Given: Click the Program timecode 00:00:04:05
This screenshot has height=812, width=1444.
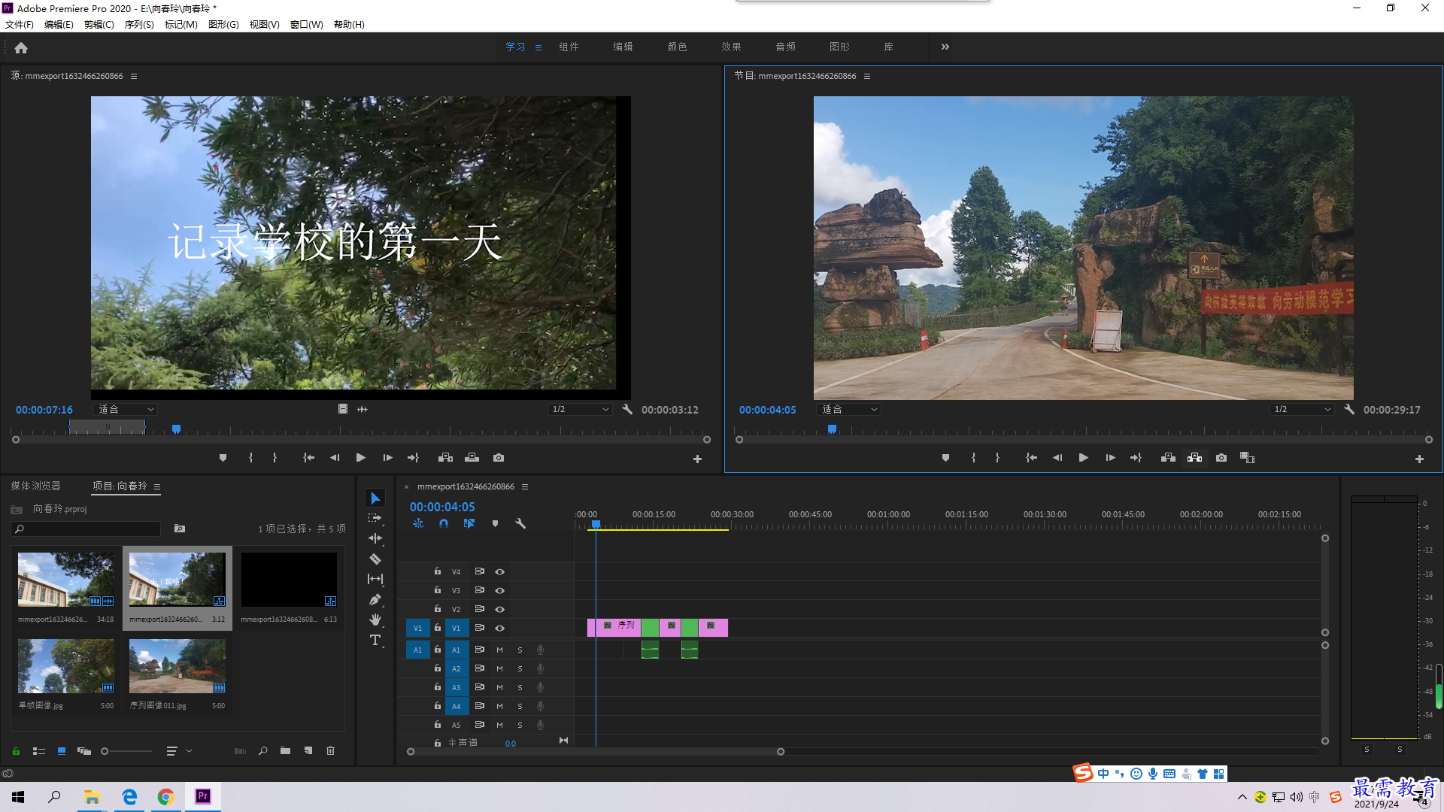Looking at the screenshot, I should click(x=767, y=410).
